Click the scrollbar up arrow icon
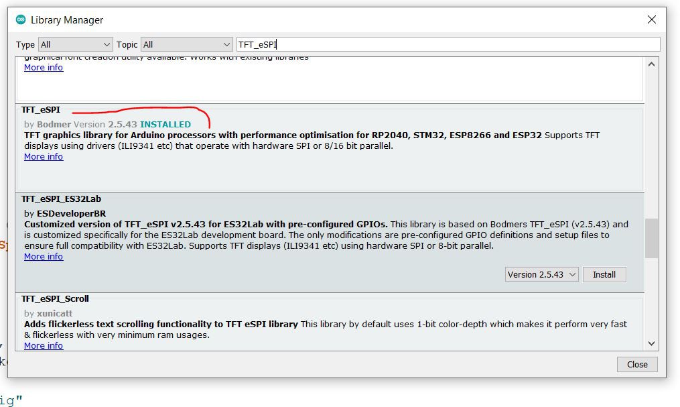 [x=651, y=64]
